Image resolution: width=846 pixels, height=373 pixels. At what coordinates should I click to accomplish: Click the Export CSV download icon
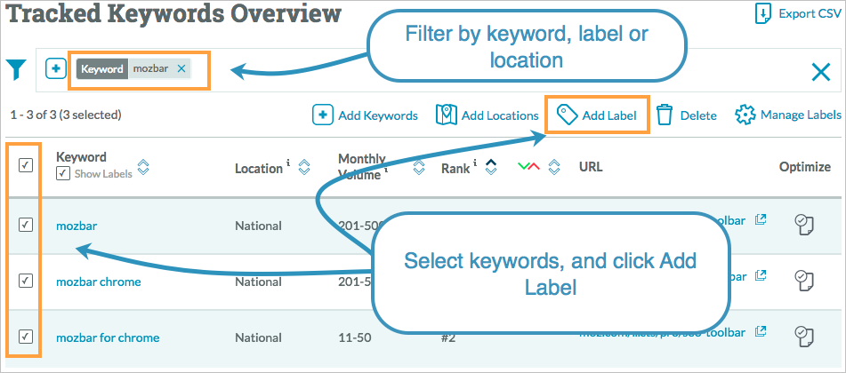(763, 14)
